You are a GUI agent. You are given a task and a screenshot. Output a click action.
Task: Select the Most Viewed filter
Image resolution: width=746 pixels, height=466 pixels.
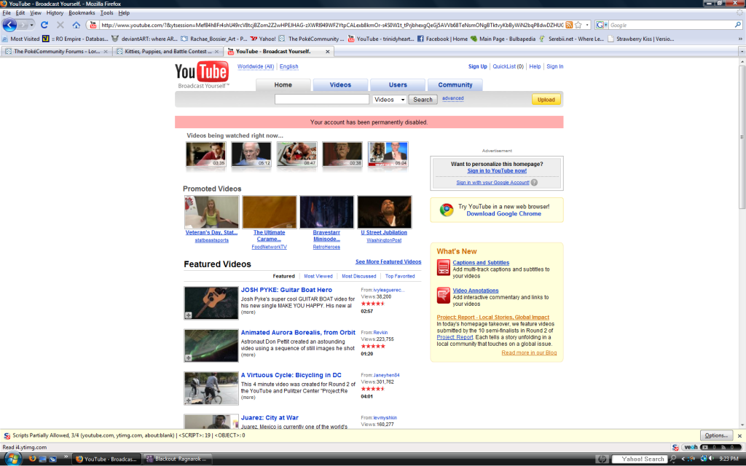(318, 277)
